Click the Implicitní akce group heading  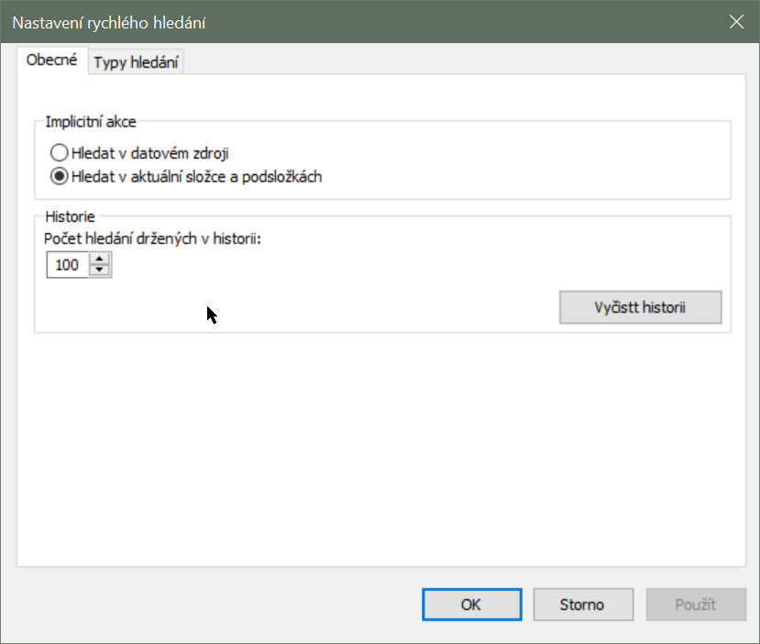click(92, 123)
